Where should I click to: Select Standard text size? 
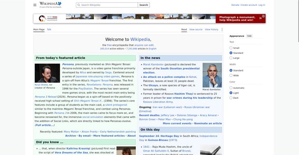coord(231,53)
